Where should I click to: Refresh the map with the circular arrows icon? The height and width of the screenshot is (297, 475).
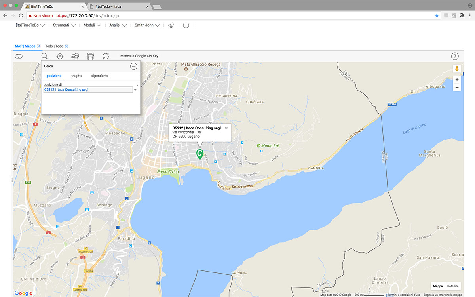tap(106, 57)
